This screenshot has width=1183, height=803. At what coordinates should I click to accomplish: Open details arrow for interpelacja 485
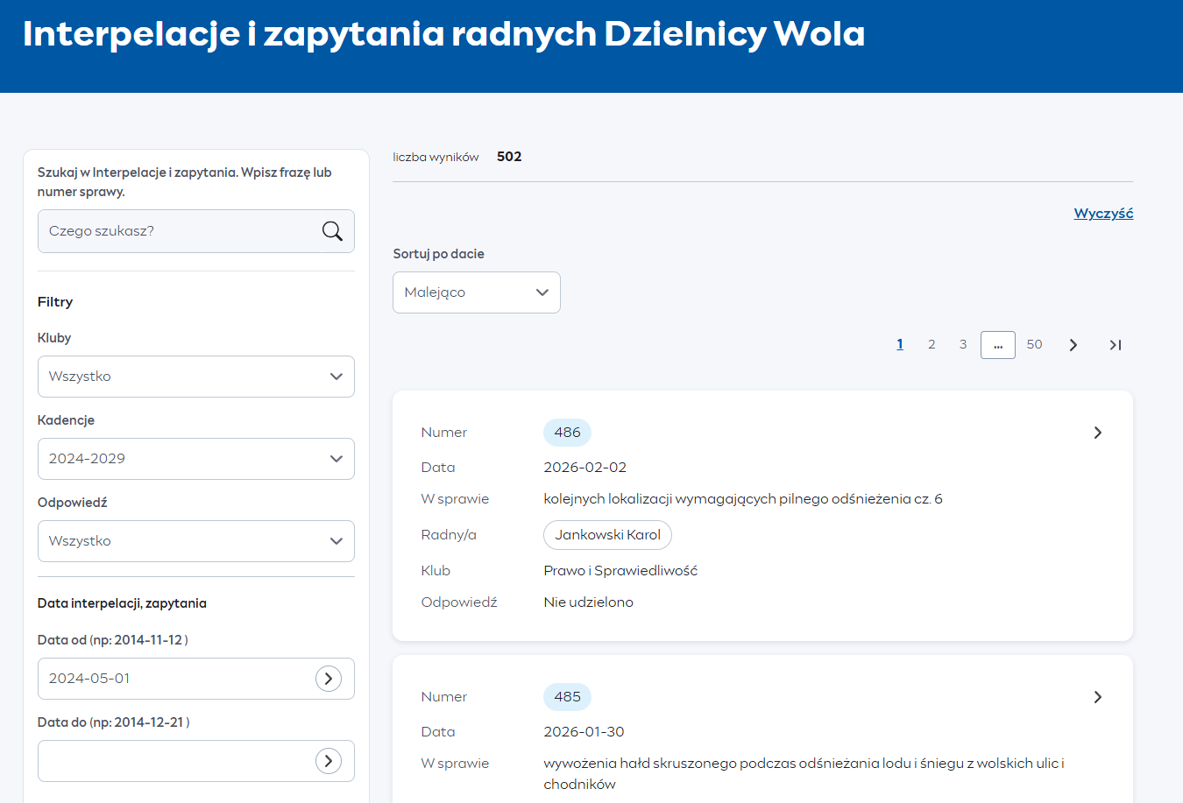tap(1097, 697)
